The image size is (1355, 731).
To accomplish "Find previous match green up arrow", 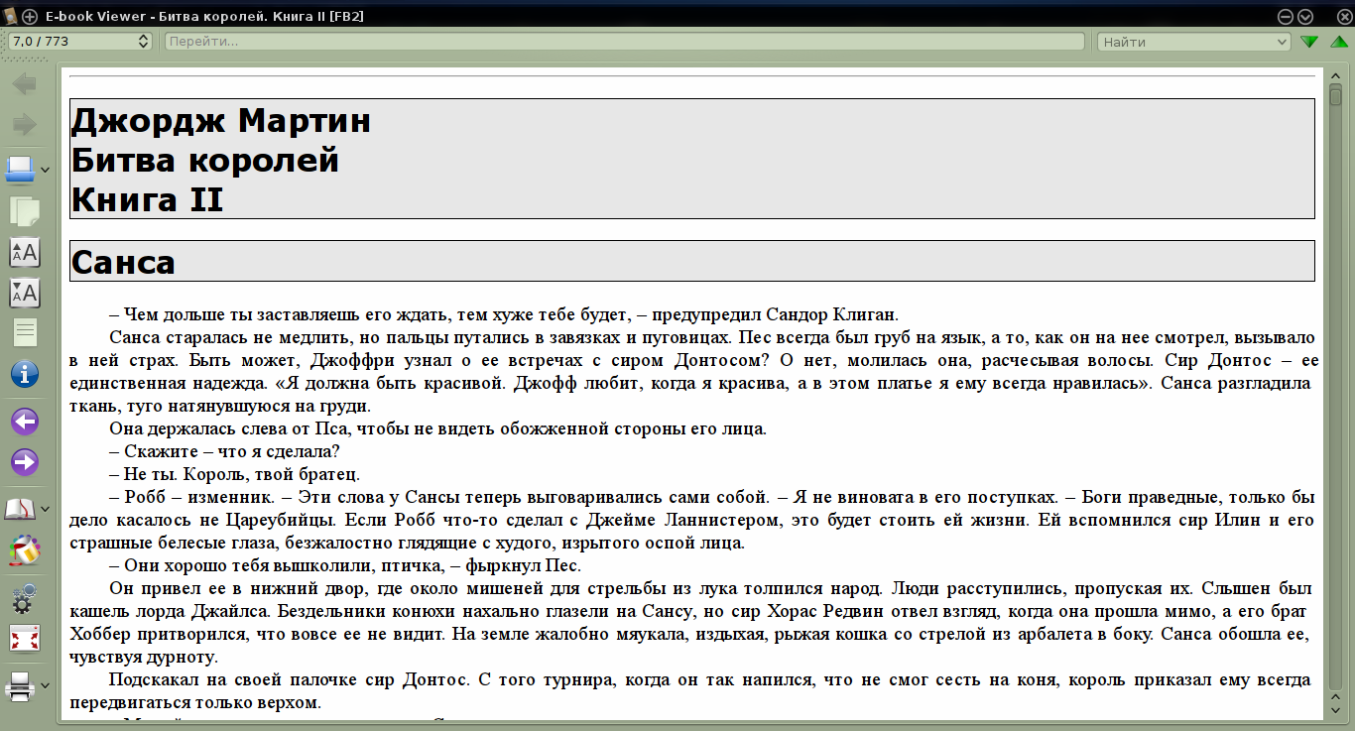I will pos(1339,42).
